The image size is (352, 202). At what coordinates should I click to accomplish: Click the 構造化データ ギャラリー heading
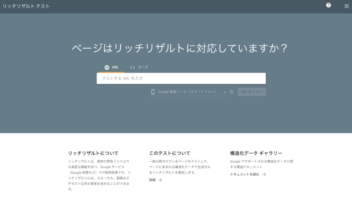coord(256,153)
